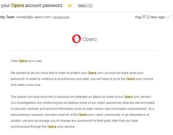Screen dimensions: 173x135
Task: Click the horizontal divider below Opera logo
Action: point(84,51)
